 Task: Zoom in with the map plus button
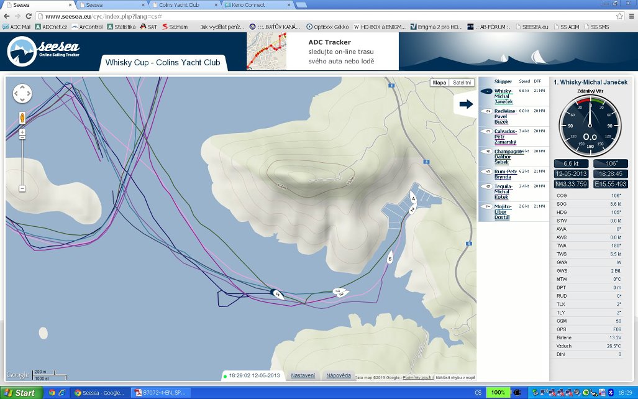22,133
